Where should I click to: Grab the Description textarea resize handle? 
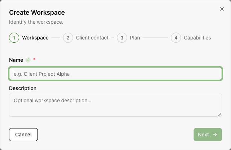click(x=219, y=114)
